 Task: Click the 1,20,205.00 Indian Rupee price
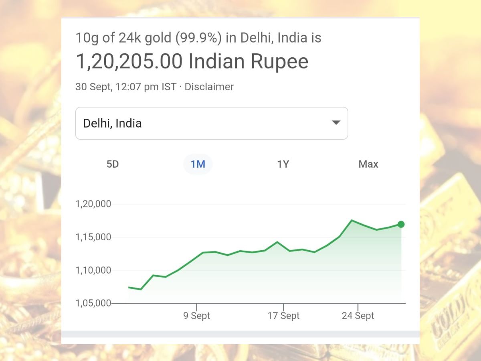[x=192, y=61]
